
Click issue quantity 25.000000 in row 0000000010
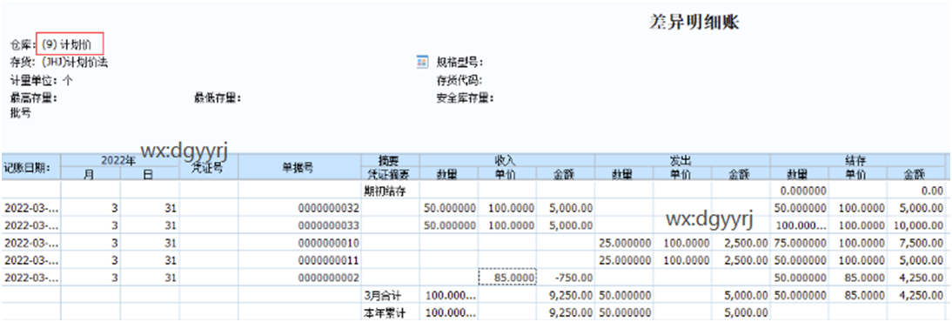[x=624, y=243]
